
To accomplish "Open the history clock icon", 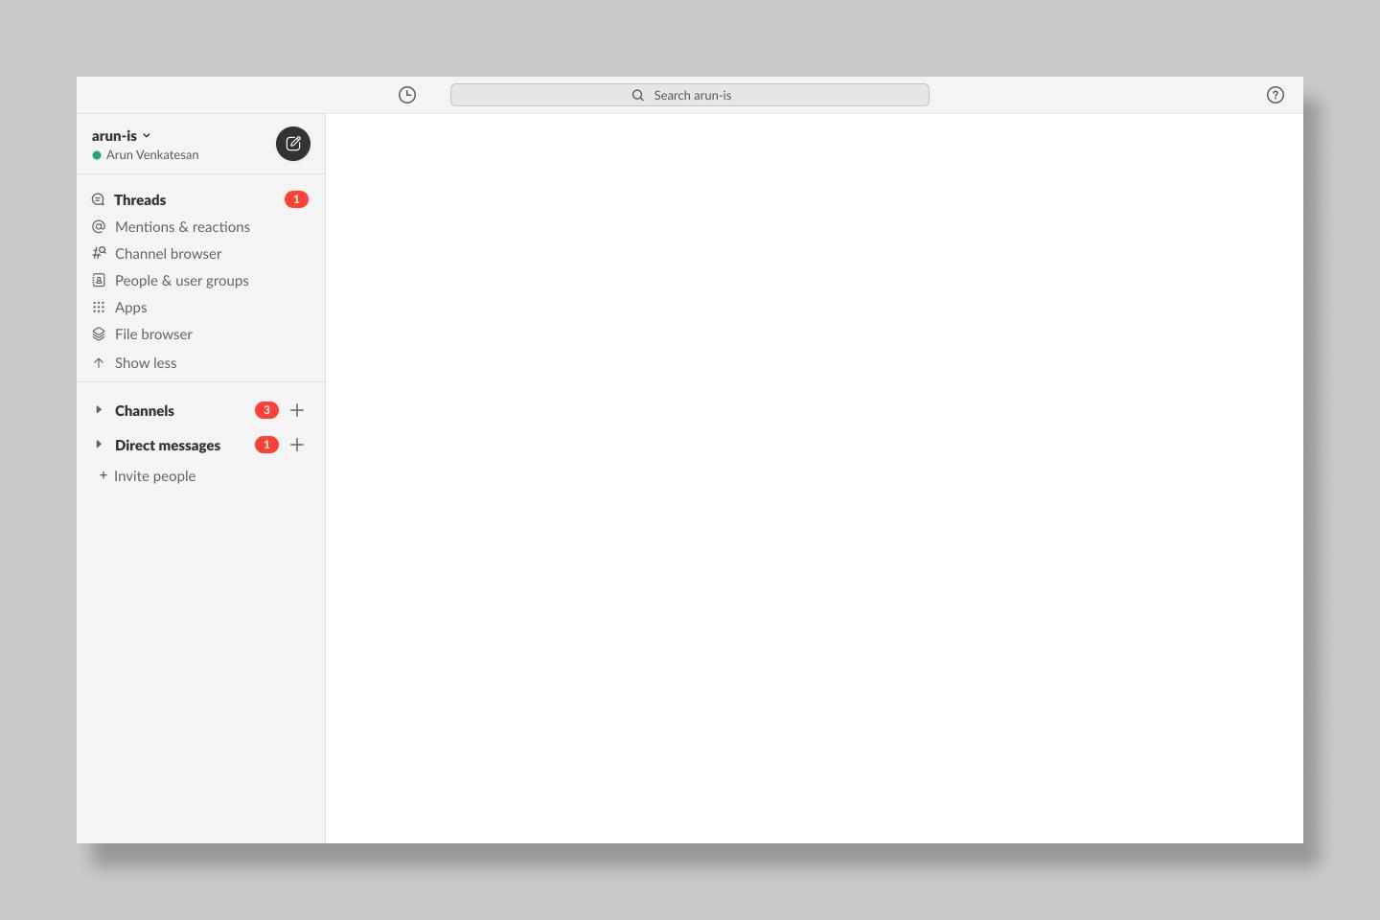I will tap(407, 95).
